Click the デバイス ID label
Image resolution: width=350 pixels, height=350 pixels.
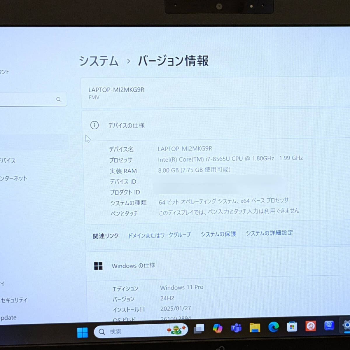(x=123, y=182)
